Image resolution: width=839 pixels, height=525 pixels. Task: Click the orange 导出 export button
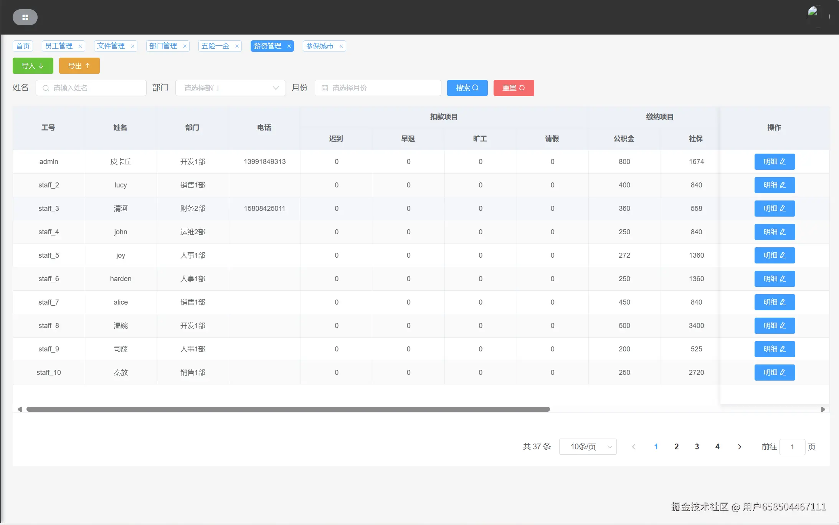pyautogui.click(x=79, y=66)
